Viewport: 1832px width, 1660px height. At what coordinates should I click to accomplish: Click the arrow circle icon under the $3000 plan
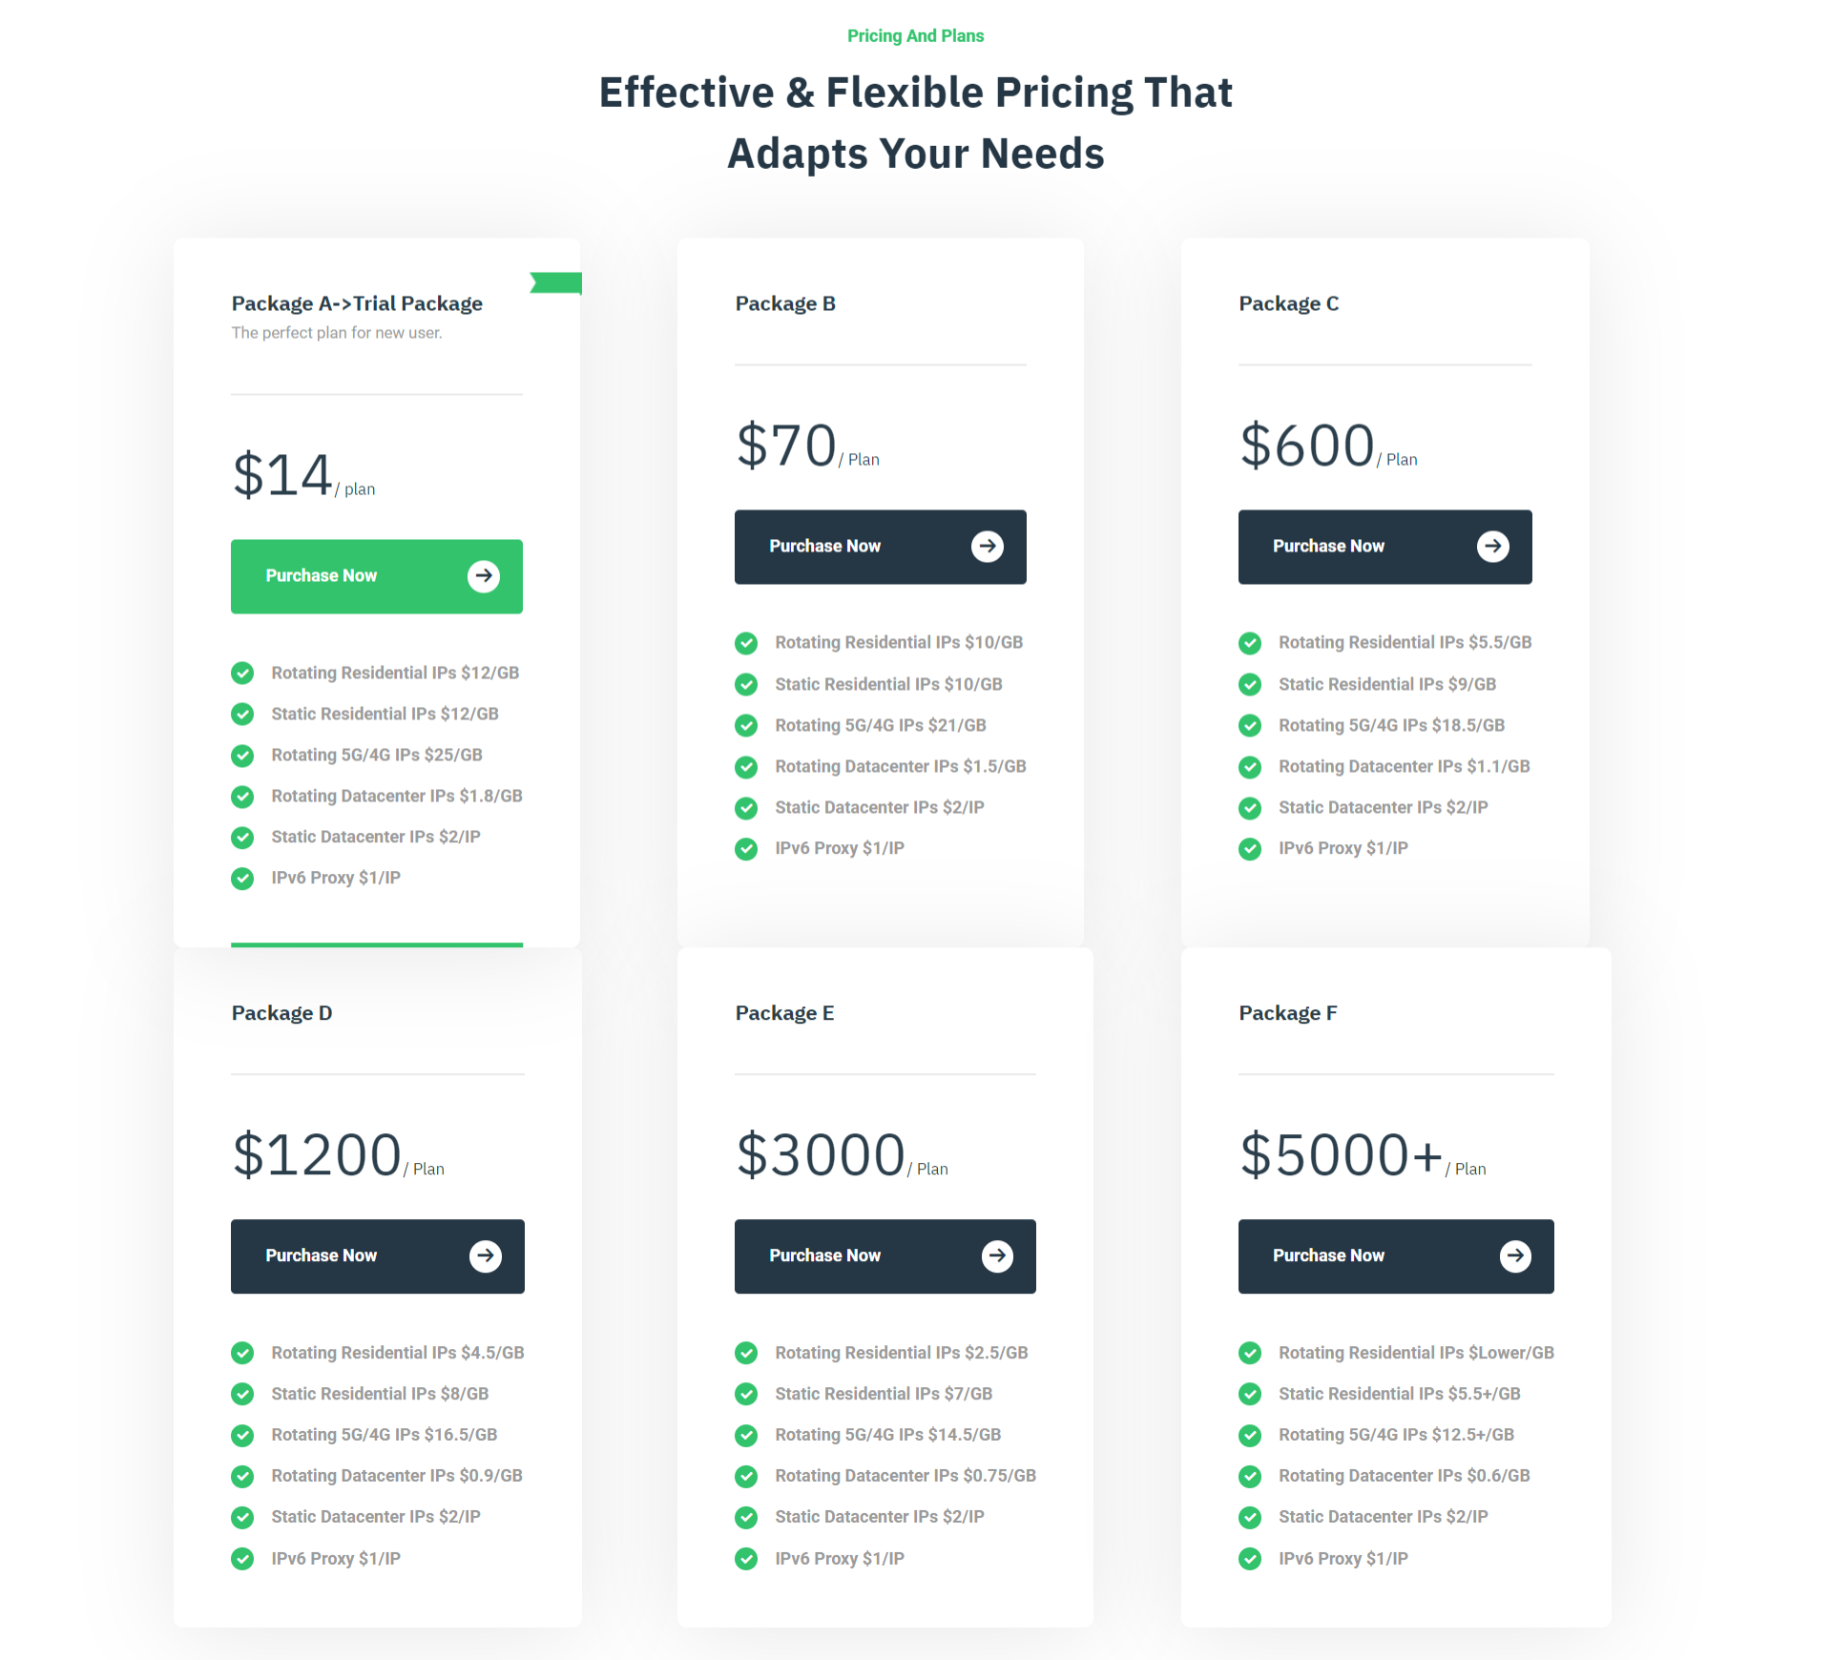(x=998, y=1255)
